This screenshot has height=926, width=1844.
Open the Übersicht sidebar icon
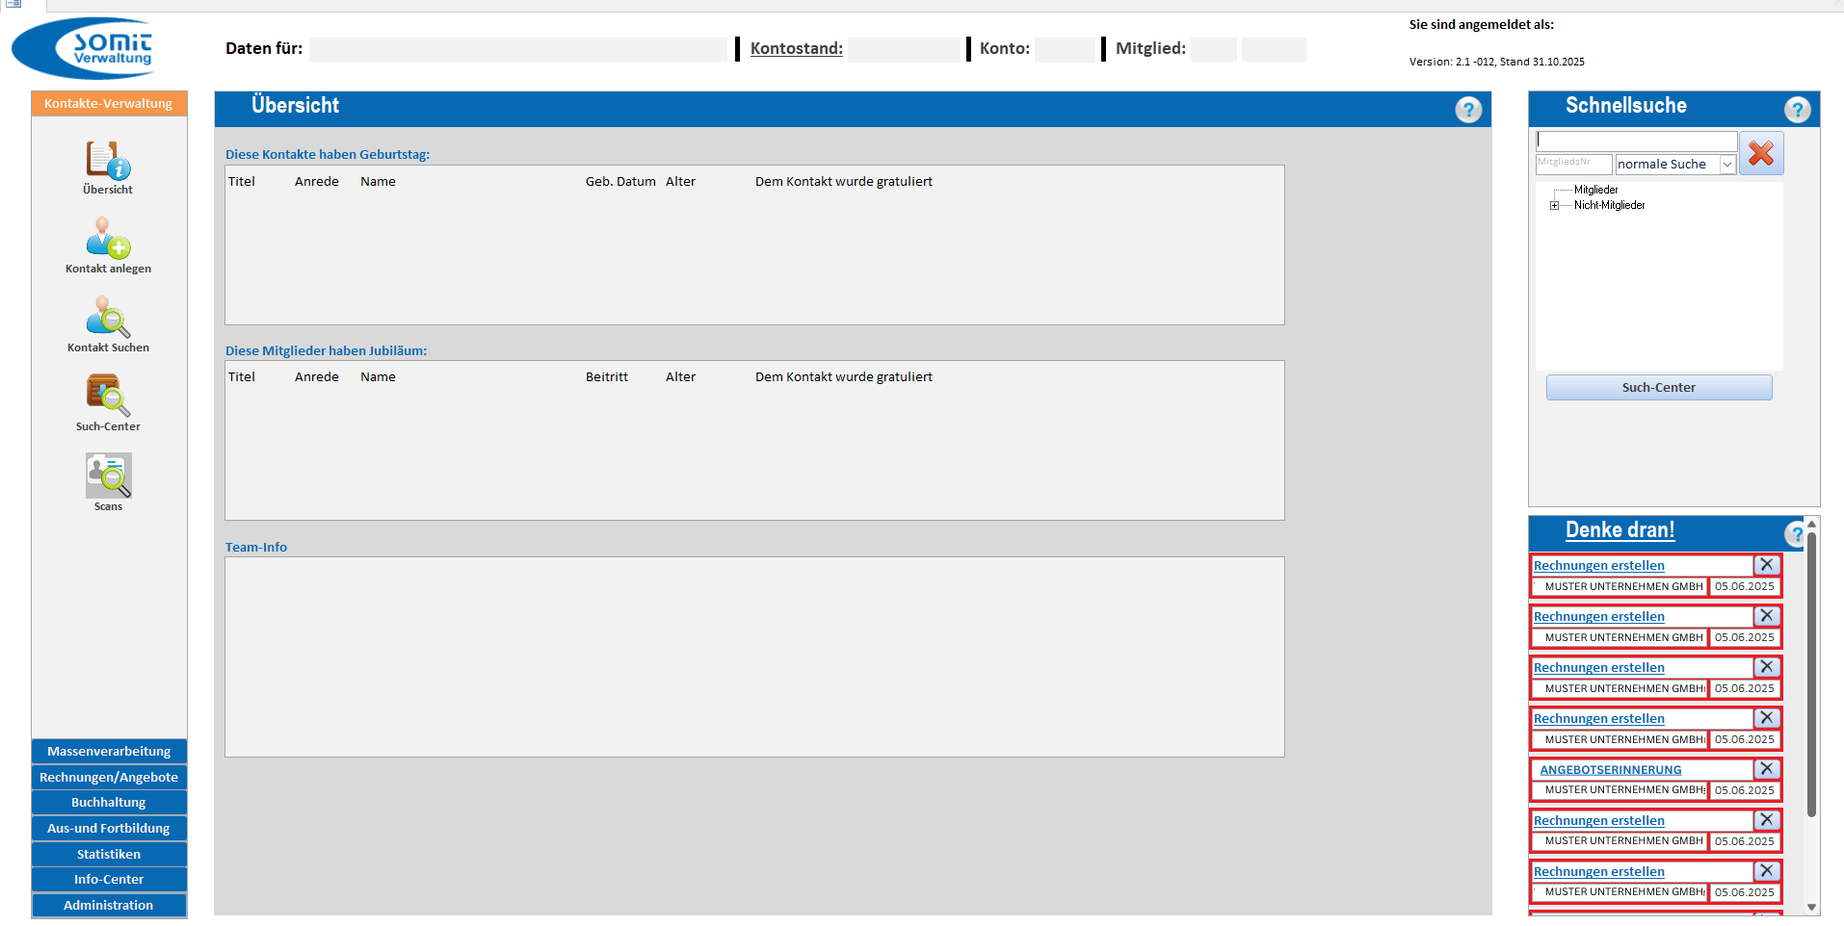click(108, 162)
